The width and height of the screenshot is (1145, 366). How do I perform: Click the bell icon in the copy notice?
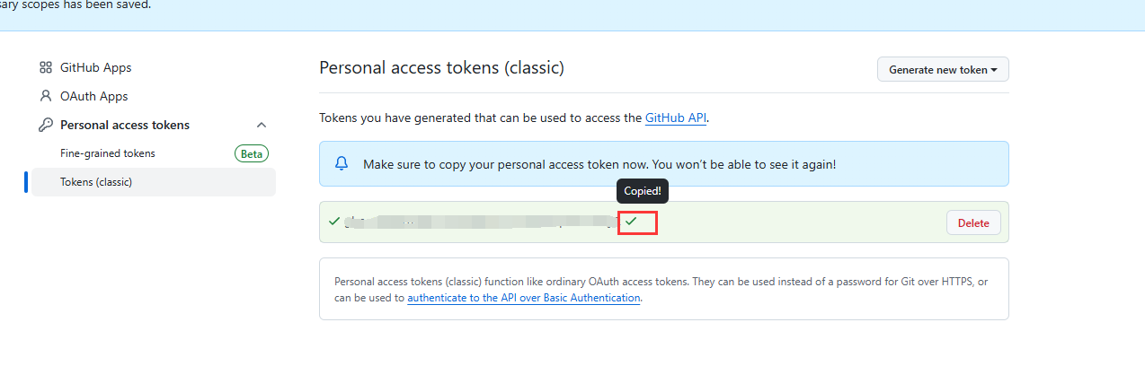click(x=342, y=164)
